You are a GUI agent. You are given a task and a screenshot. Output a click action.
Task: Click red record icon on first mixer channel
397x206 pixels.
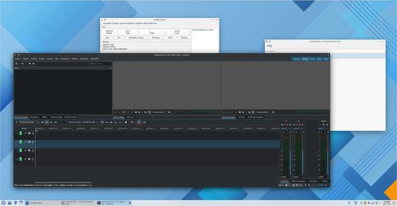[x=287, y=125]
